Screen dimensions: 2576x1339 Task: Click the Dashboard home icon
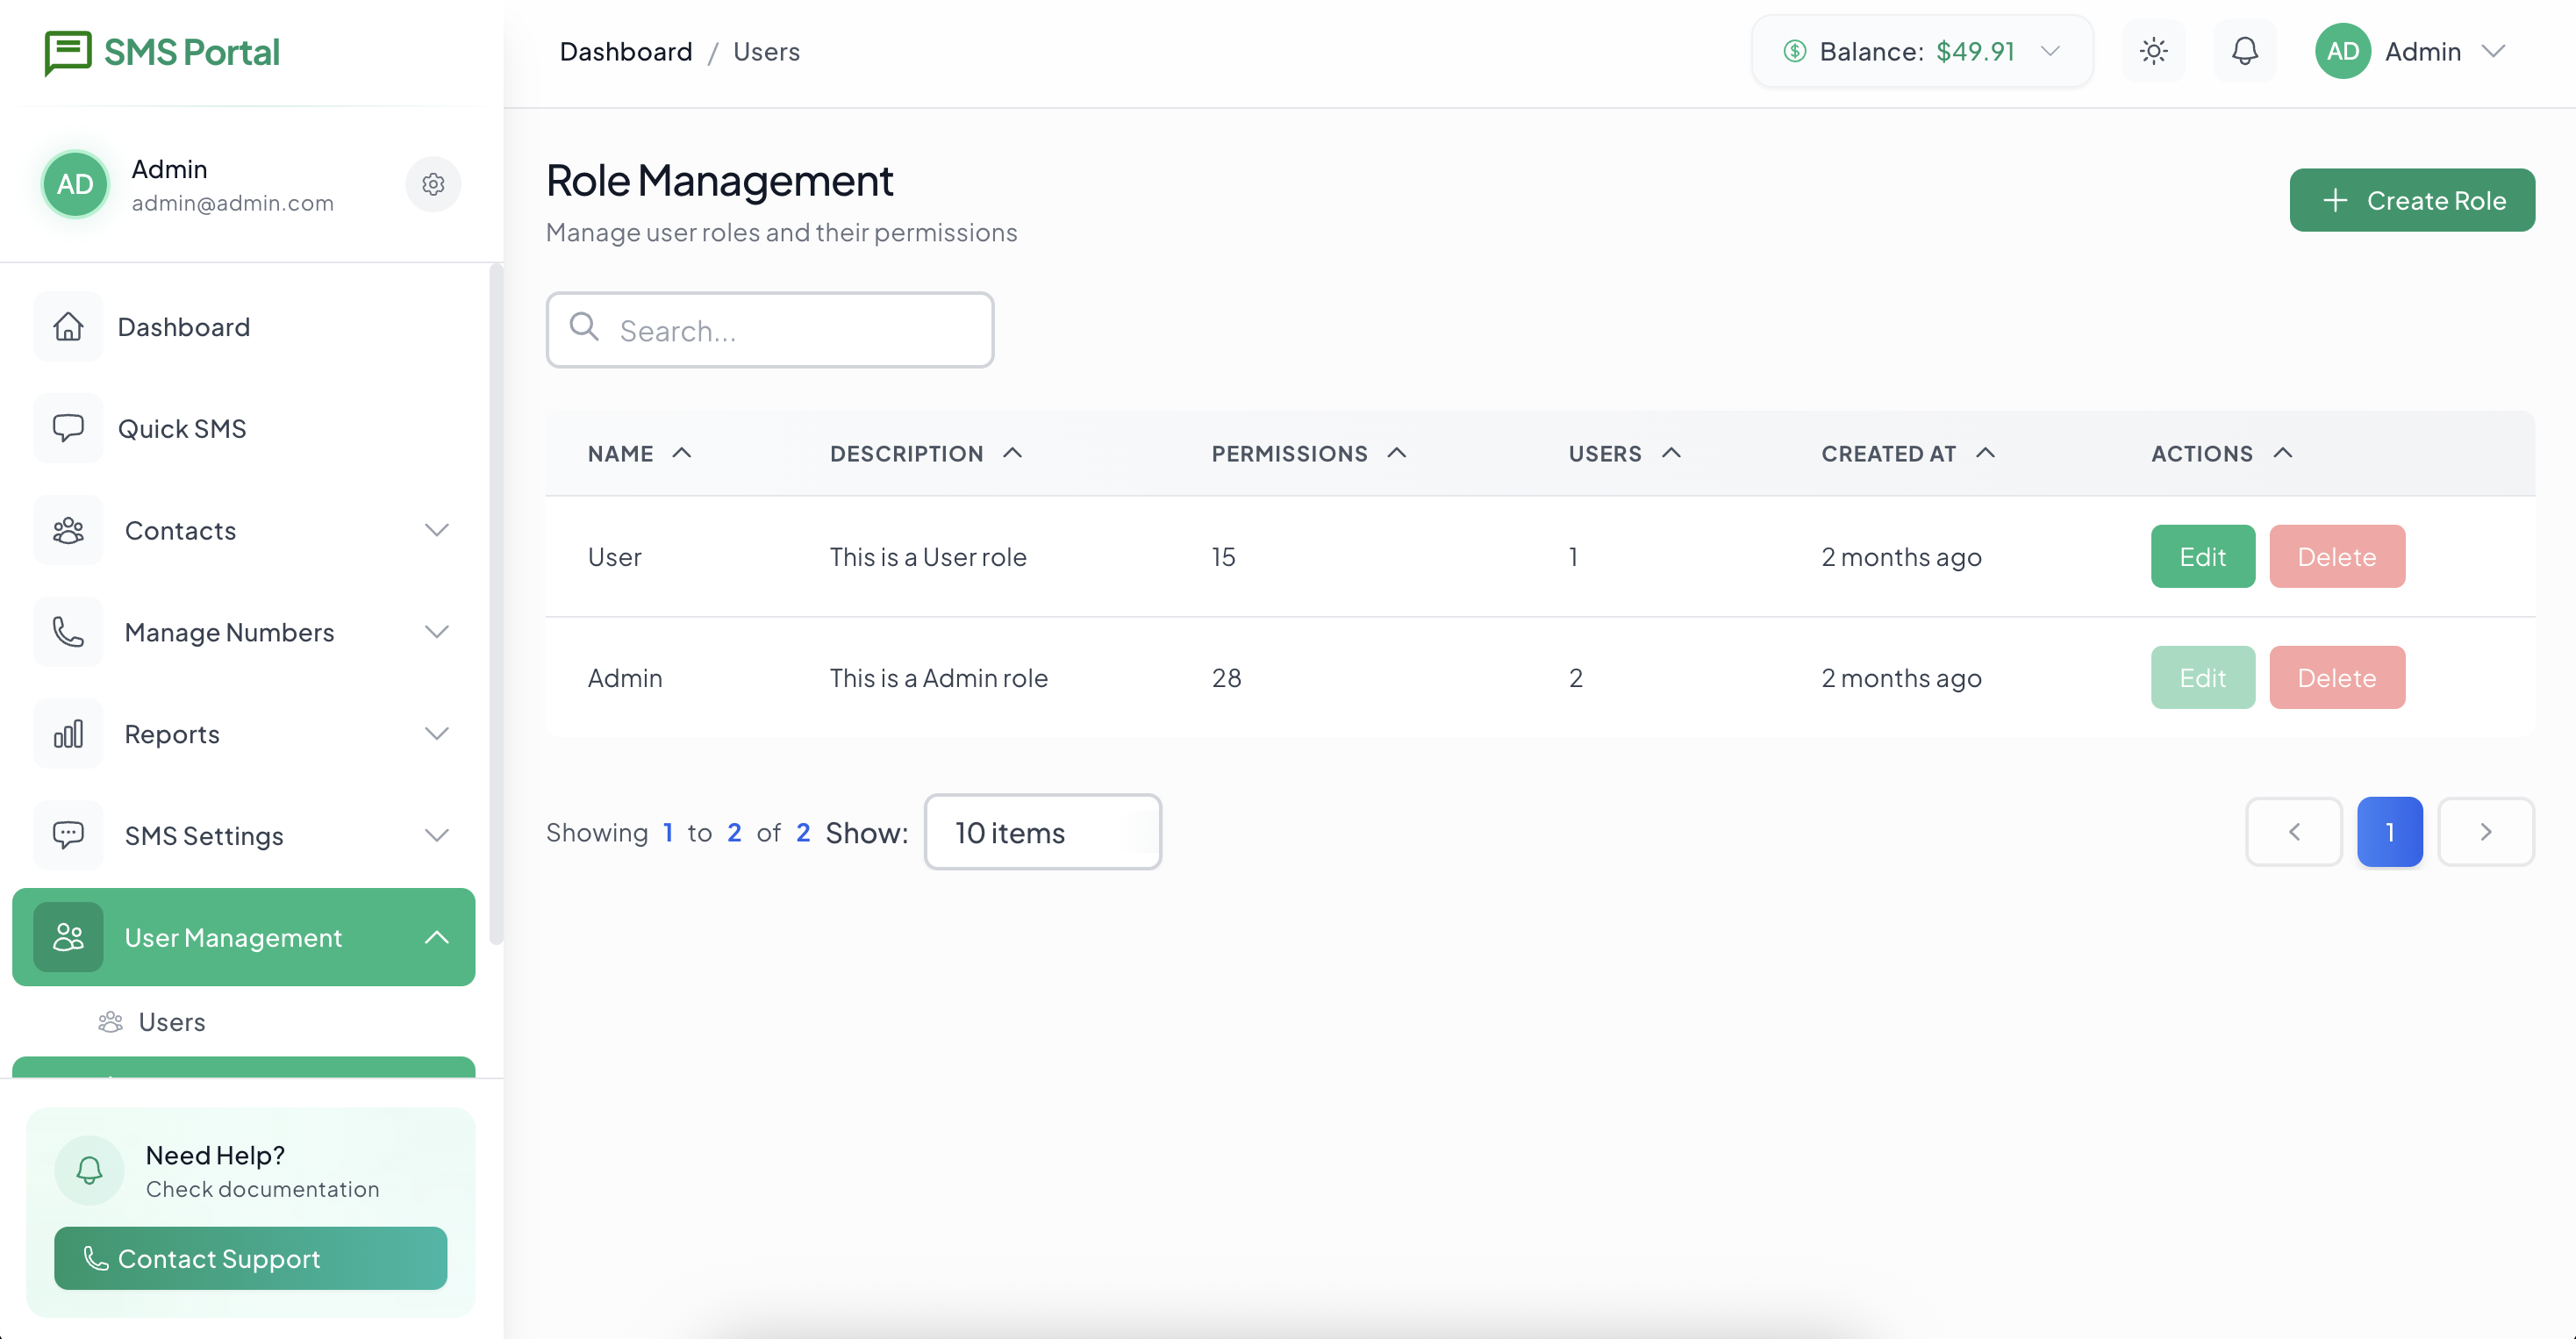(x=68, y=327)
